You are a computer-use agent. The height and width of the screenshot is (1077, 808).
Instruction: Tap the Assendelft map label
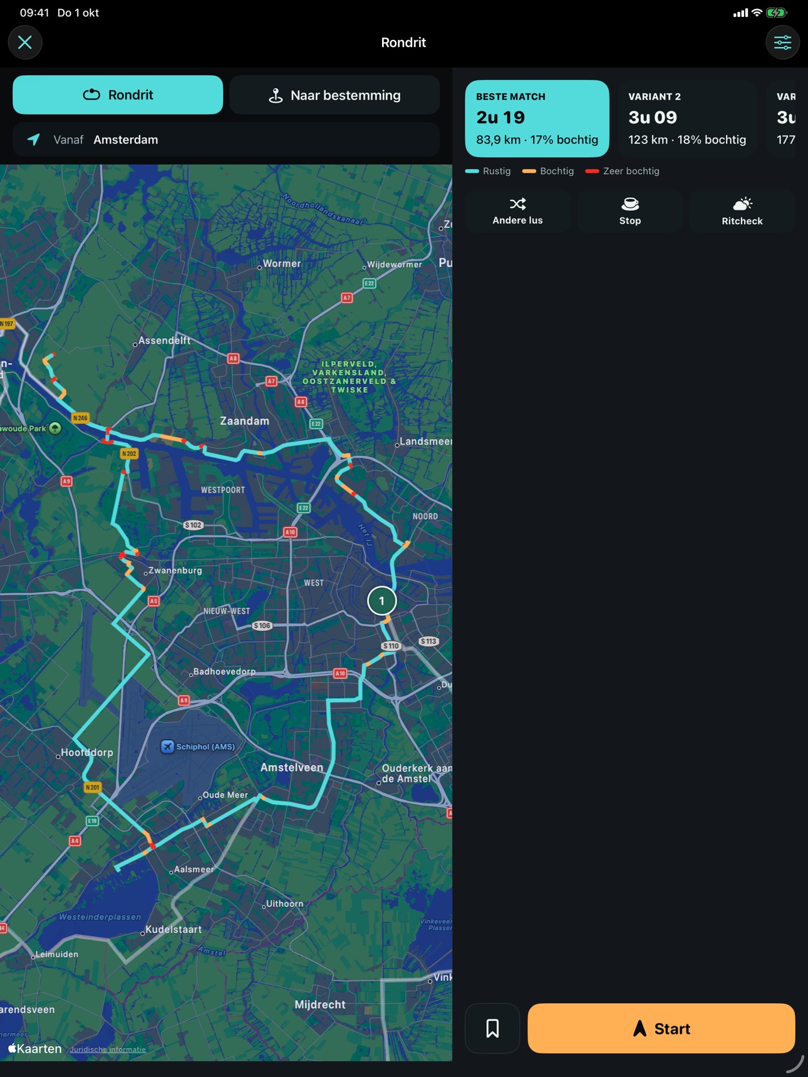click(164, 341)
